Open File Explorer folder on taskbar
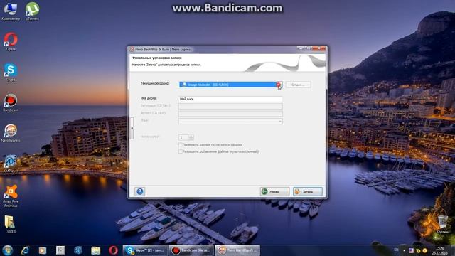This screenshot has width=455, height=256. coord(96,250)
